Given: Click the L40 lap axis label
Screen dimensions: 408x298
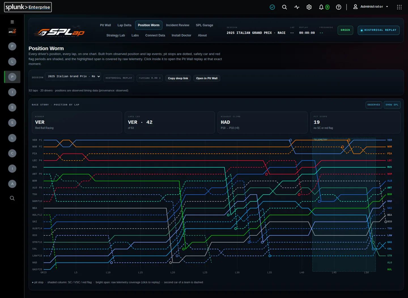Looking at the screenshot, I should [x=302, y=273].
